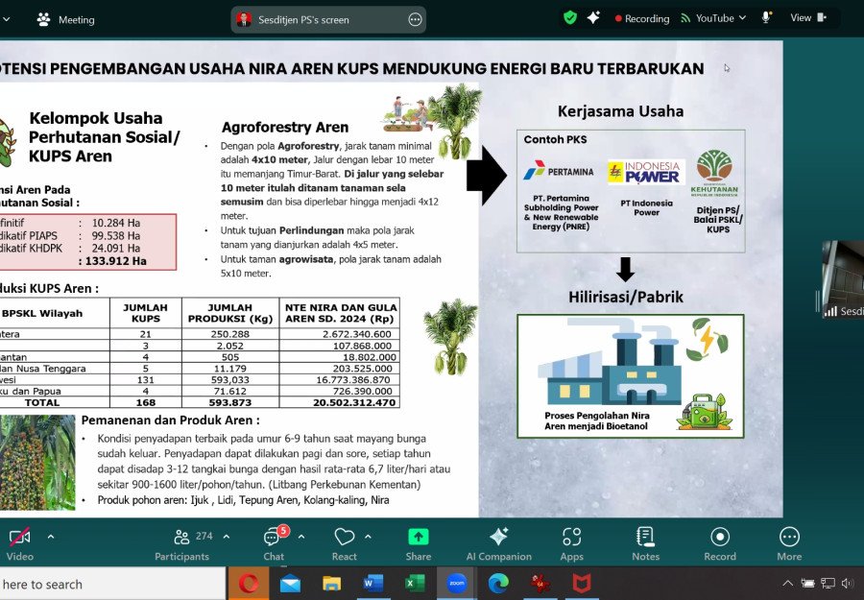Click the Record button in toolbar
The width and height of the screenshot is (864, 600).
pos(720,544)
